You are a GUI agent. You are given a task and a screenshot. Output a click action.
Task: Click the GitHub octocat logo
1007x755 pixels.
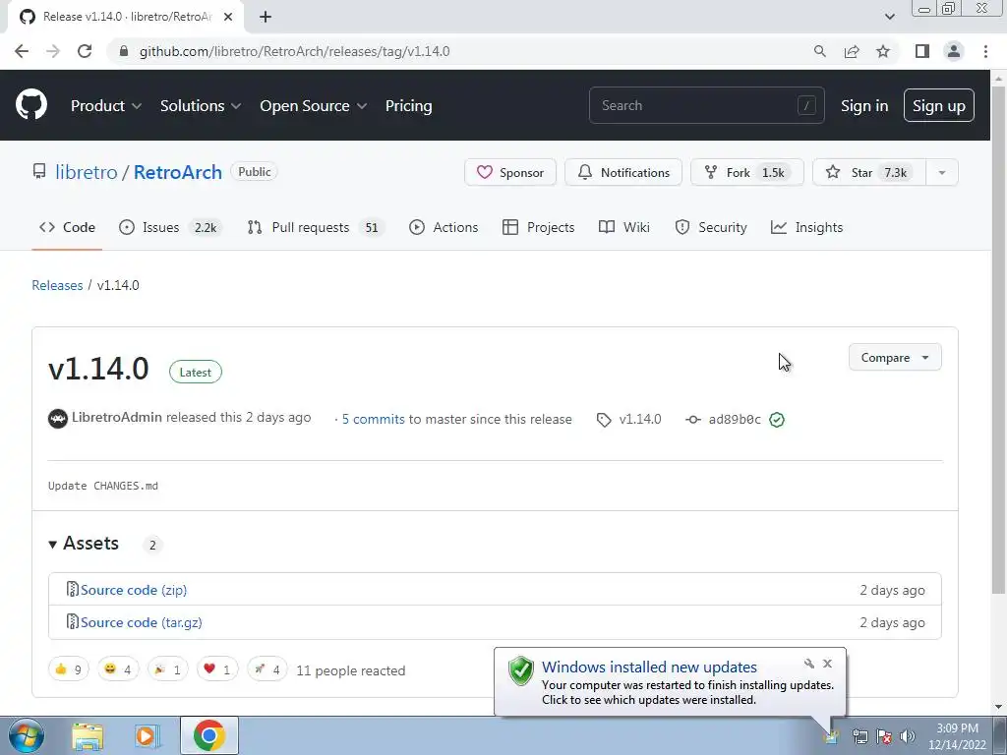click(30, 105)
